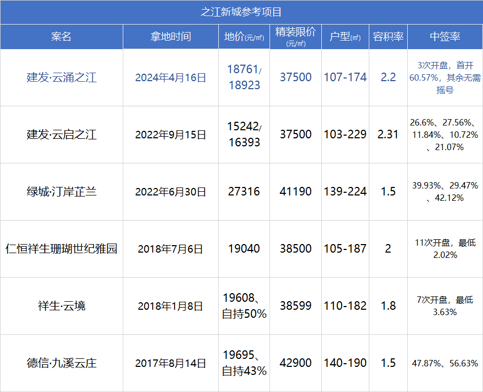The image size is (483, 392).
Task: Click the cell 47.87%、56.63%
Action: pyautogui.click(x=445, y=363)
